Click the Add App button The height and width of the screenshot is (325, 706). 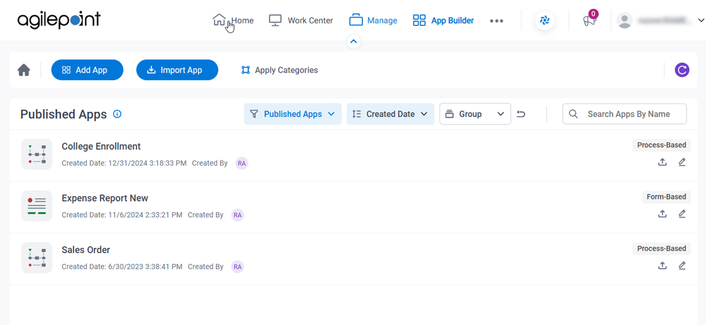pyautogui.click(x=87, y=70)
